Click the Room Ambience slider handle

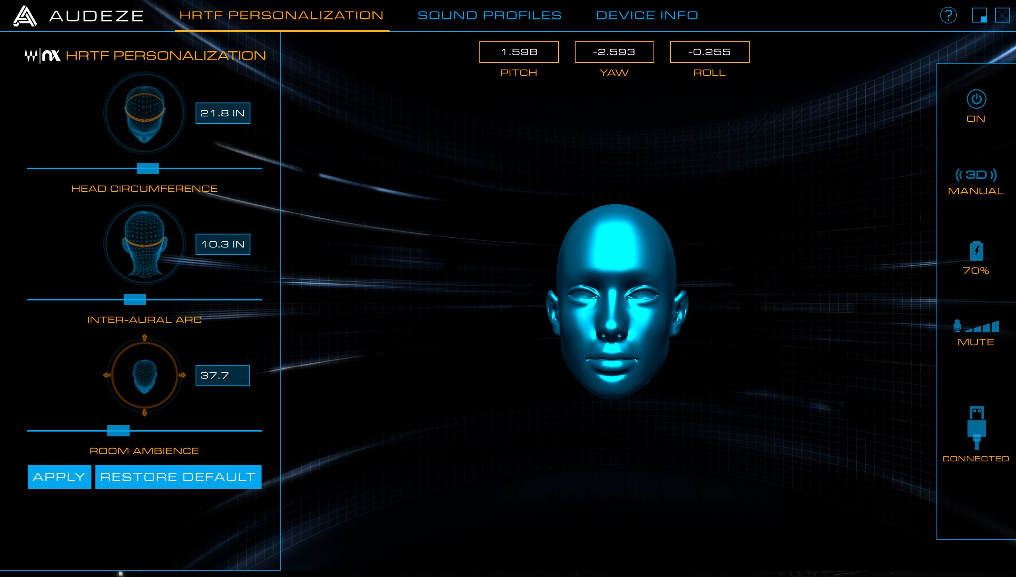point(118,431)
